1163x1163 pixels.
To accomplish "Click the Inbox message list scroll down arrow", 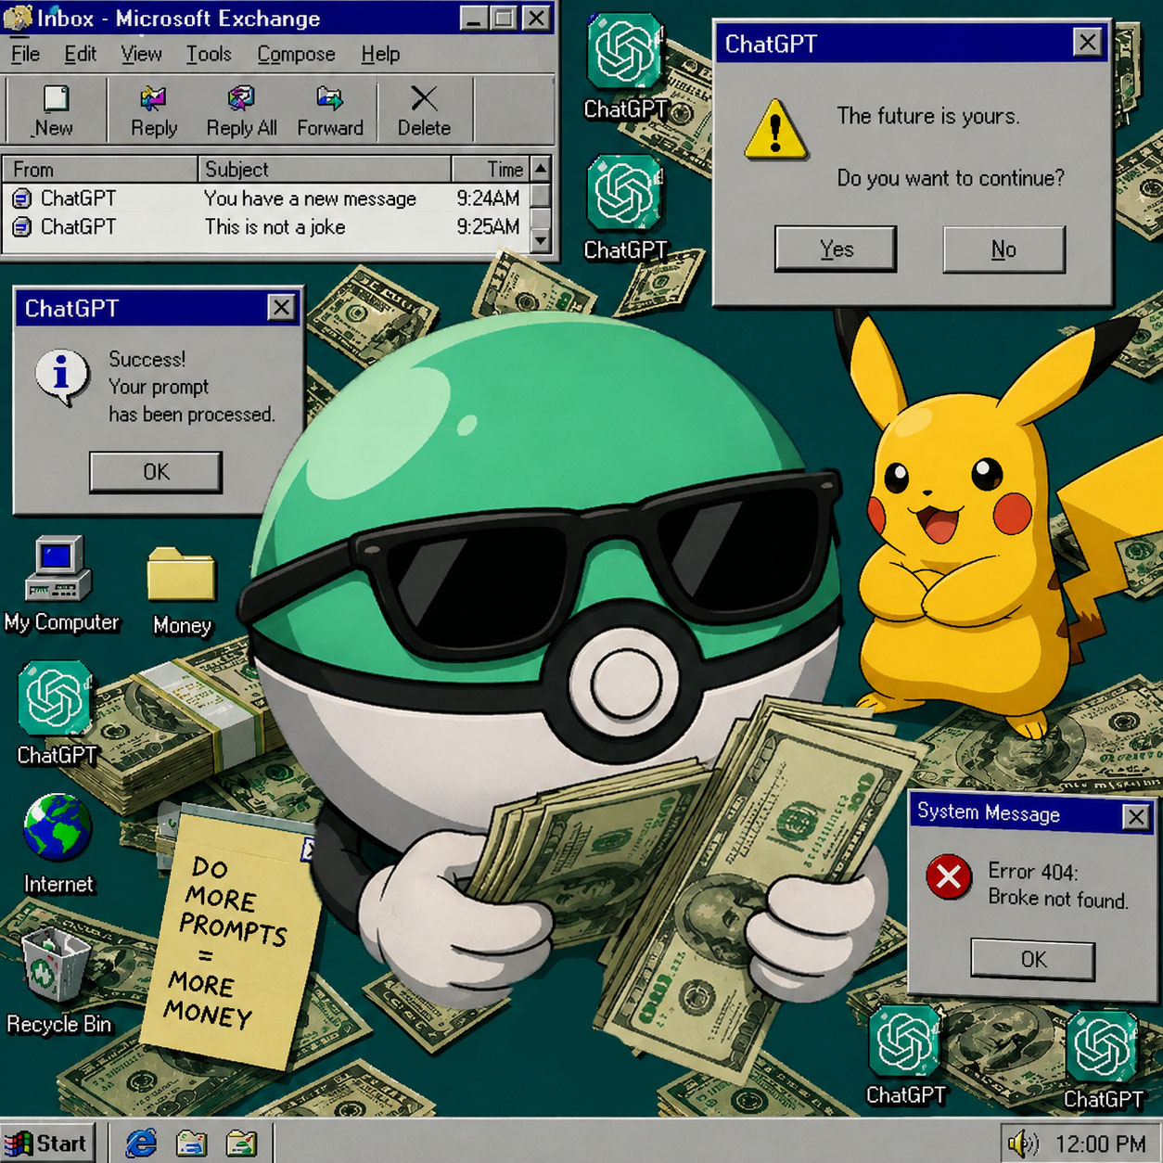I will (x=541, y=241).
